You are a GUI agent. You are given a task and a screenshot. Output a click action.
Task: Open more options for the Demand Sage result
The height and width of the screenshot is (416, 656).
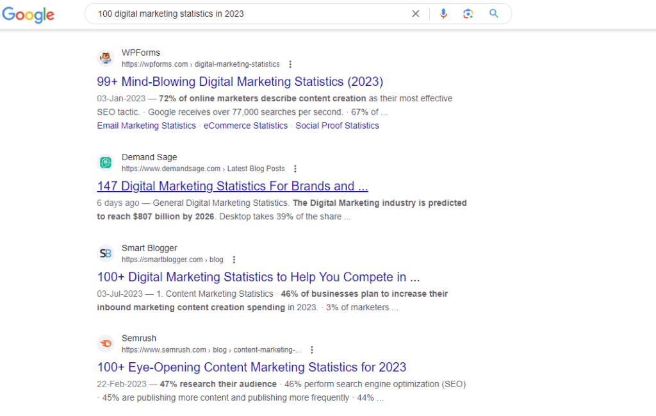(295, 169)
